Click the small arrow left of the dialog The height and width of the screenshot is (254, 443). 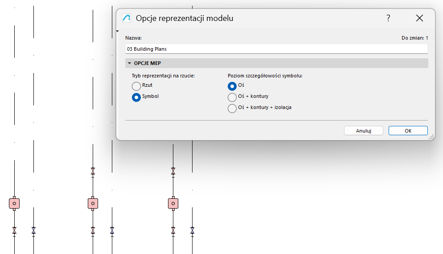pyautogui.click(x=117, y=31)
